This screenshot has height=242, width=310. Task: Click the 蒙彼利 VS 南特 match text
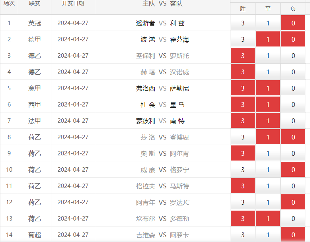[160, 121]
